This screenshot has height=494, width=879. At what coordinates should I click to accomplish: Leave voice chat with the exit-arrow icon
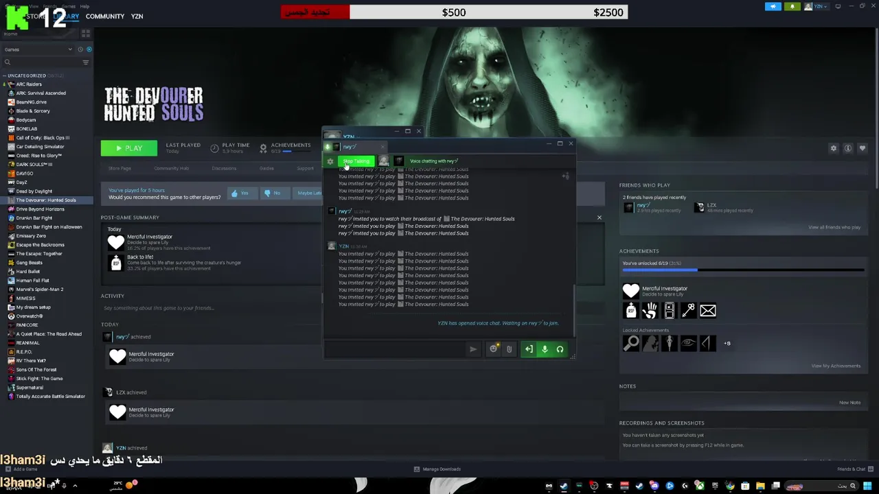[x=529, y=349]
